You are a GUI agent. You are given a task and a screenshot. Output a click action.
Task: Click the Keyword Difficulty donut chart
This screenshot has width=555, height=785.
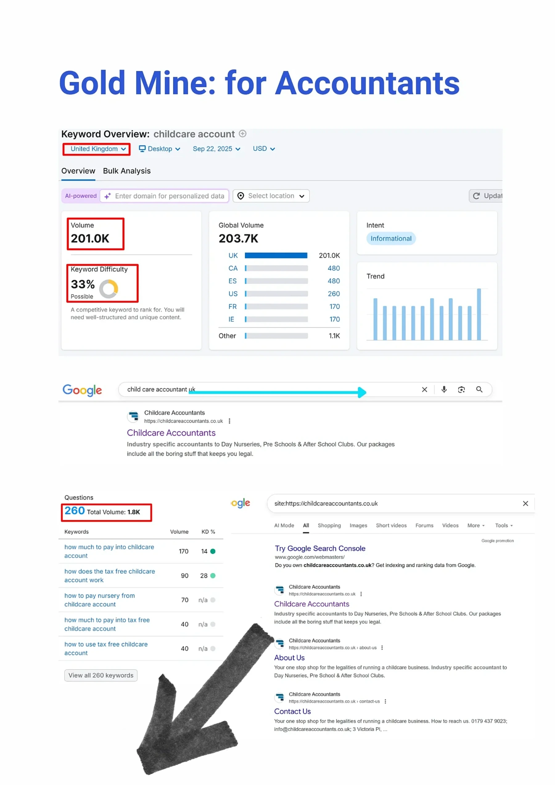point(109,289)
